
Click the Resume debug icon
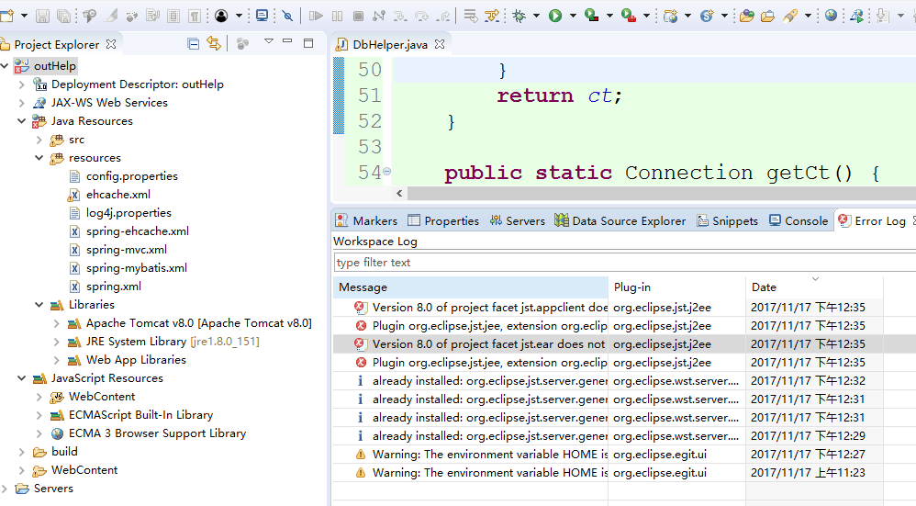point(316,16)
